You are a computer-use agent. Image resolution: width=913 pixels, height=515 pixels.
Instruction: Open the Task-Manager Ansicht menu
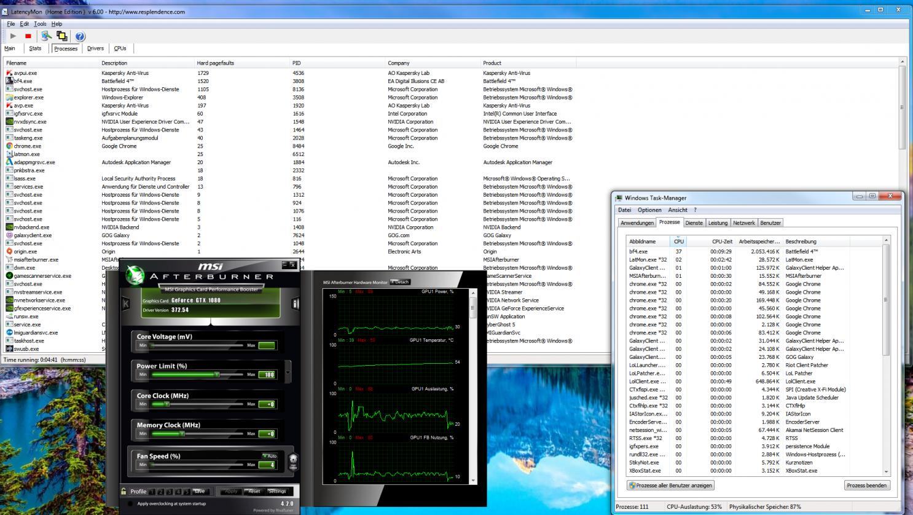pyautogui.click(x=678, y=210)
